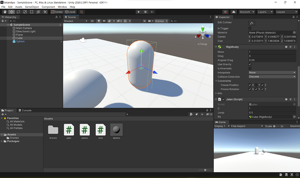Click the Maximize button in Game view
Viewport: 300px width, 178px height.
tap(294, 126)
